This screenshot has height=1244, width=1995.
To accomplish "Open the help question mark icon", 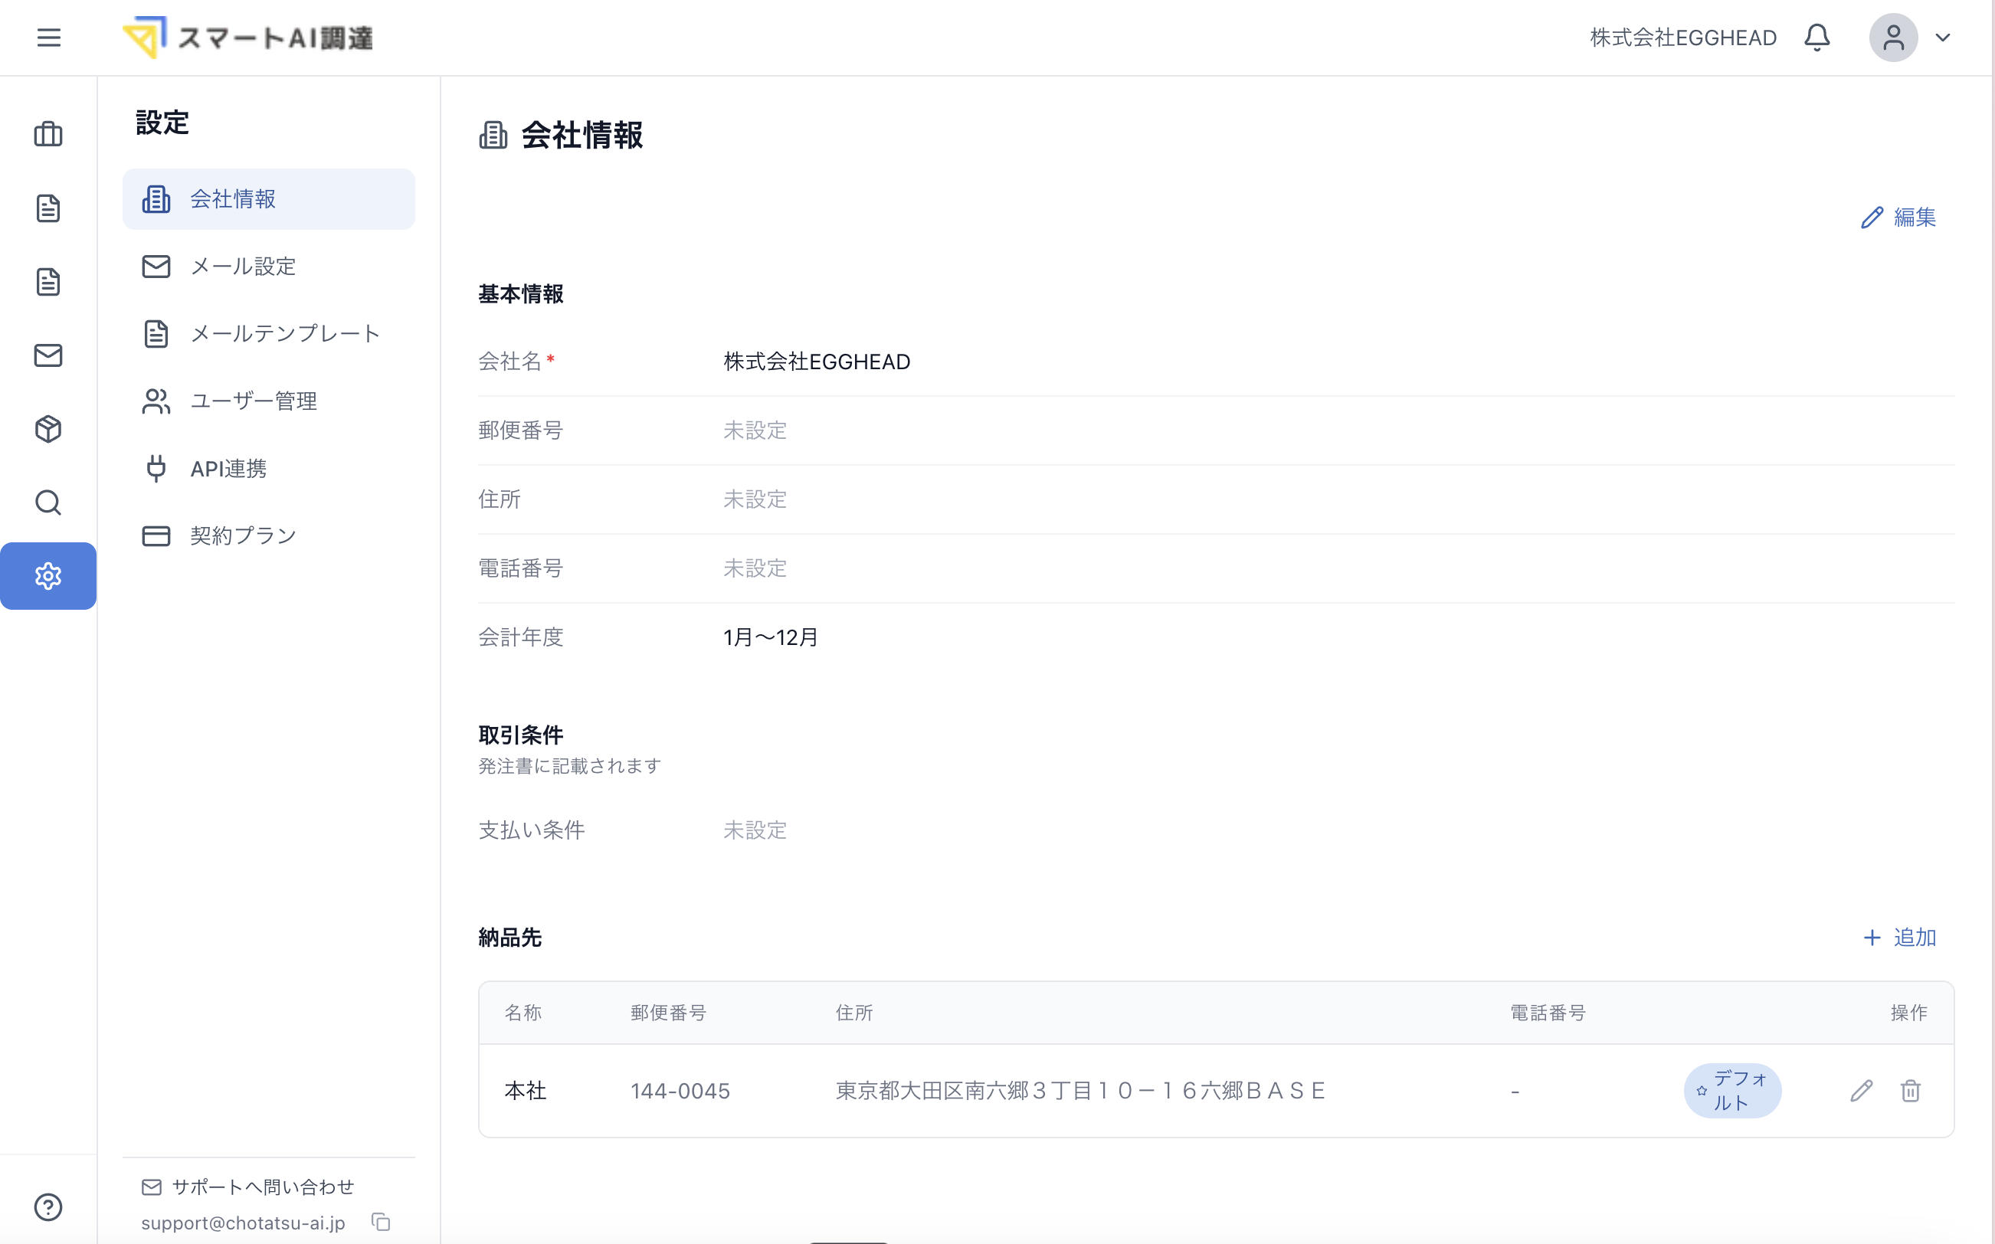I will click(48, 1207).
